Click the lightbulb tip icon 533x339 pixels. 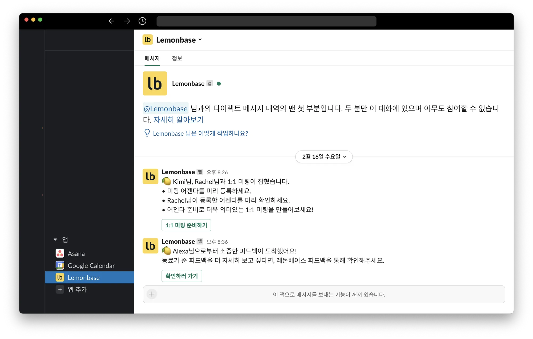147,133
